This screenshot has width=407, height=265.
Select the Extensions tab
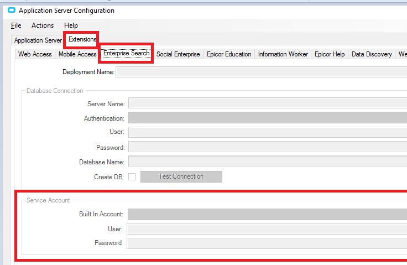(x=82, y=39)
